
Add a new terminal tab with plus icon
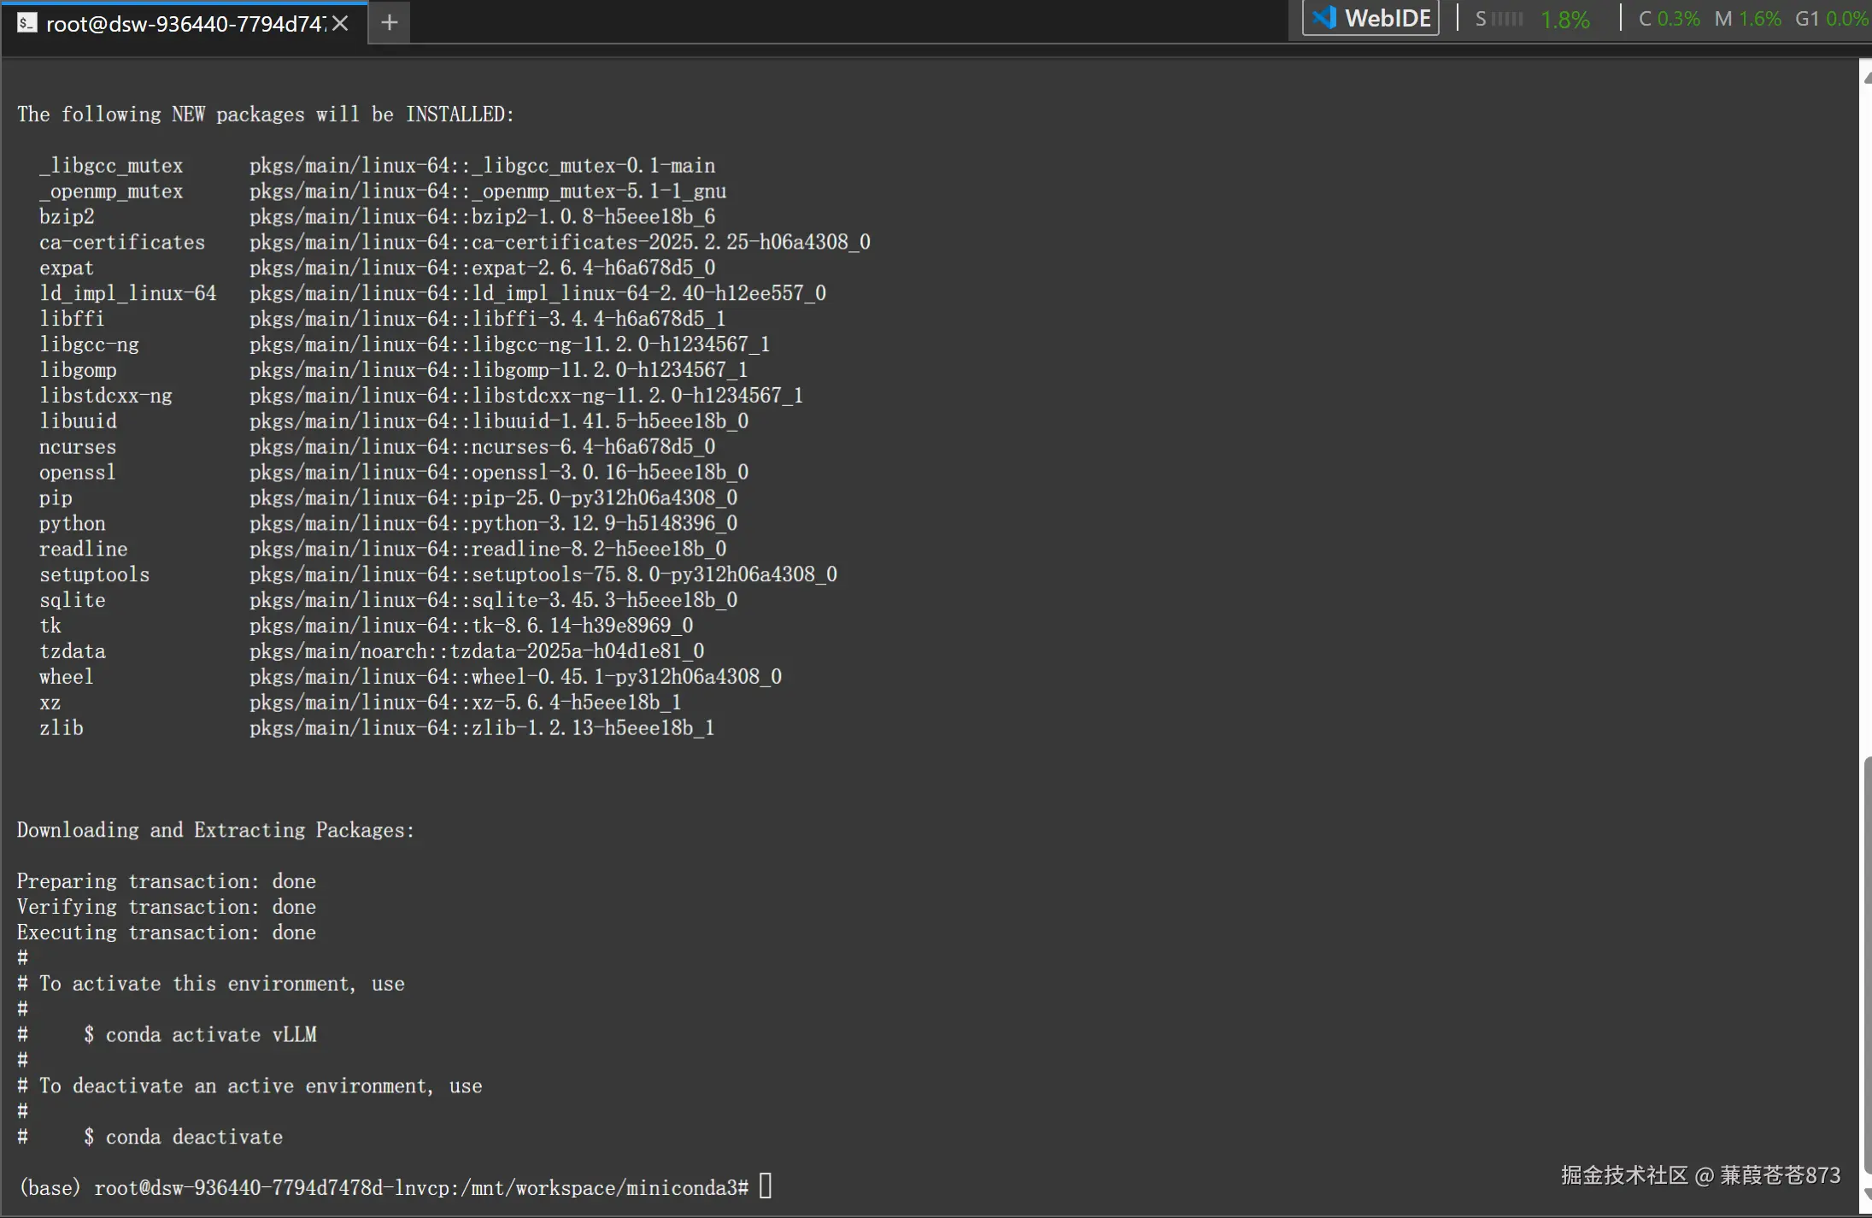tap(389, 23)
